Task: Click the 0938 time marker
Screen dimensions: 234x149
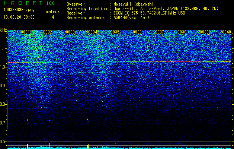Action: 182,32
